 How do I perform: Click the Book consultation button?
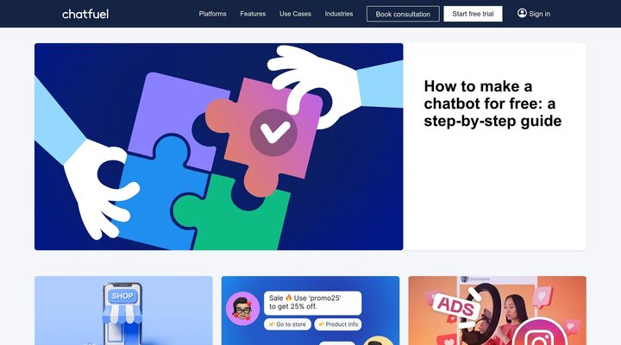tap(403, 14)
